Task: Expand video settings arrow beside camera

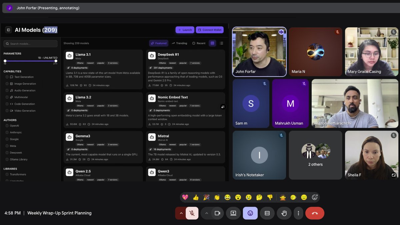Action: click(x=206, y=213)
